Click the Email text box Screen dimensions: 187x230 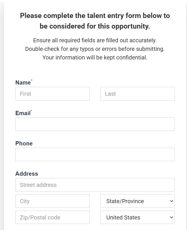[x=95, y=124]
